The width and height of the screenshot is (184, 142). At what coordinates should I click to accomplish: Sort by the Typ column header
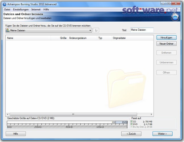pyautogui.click(x=104, y=38)
